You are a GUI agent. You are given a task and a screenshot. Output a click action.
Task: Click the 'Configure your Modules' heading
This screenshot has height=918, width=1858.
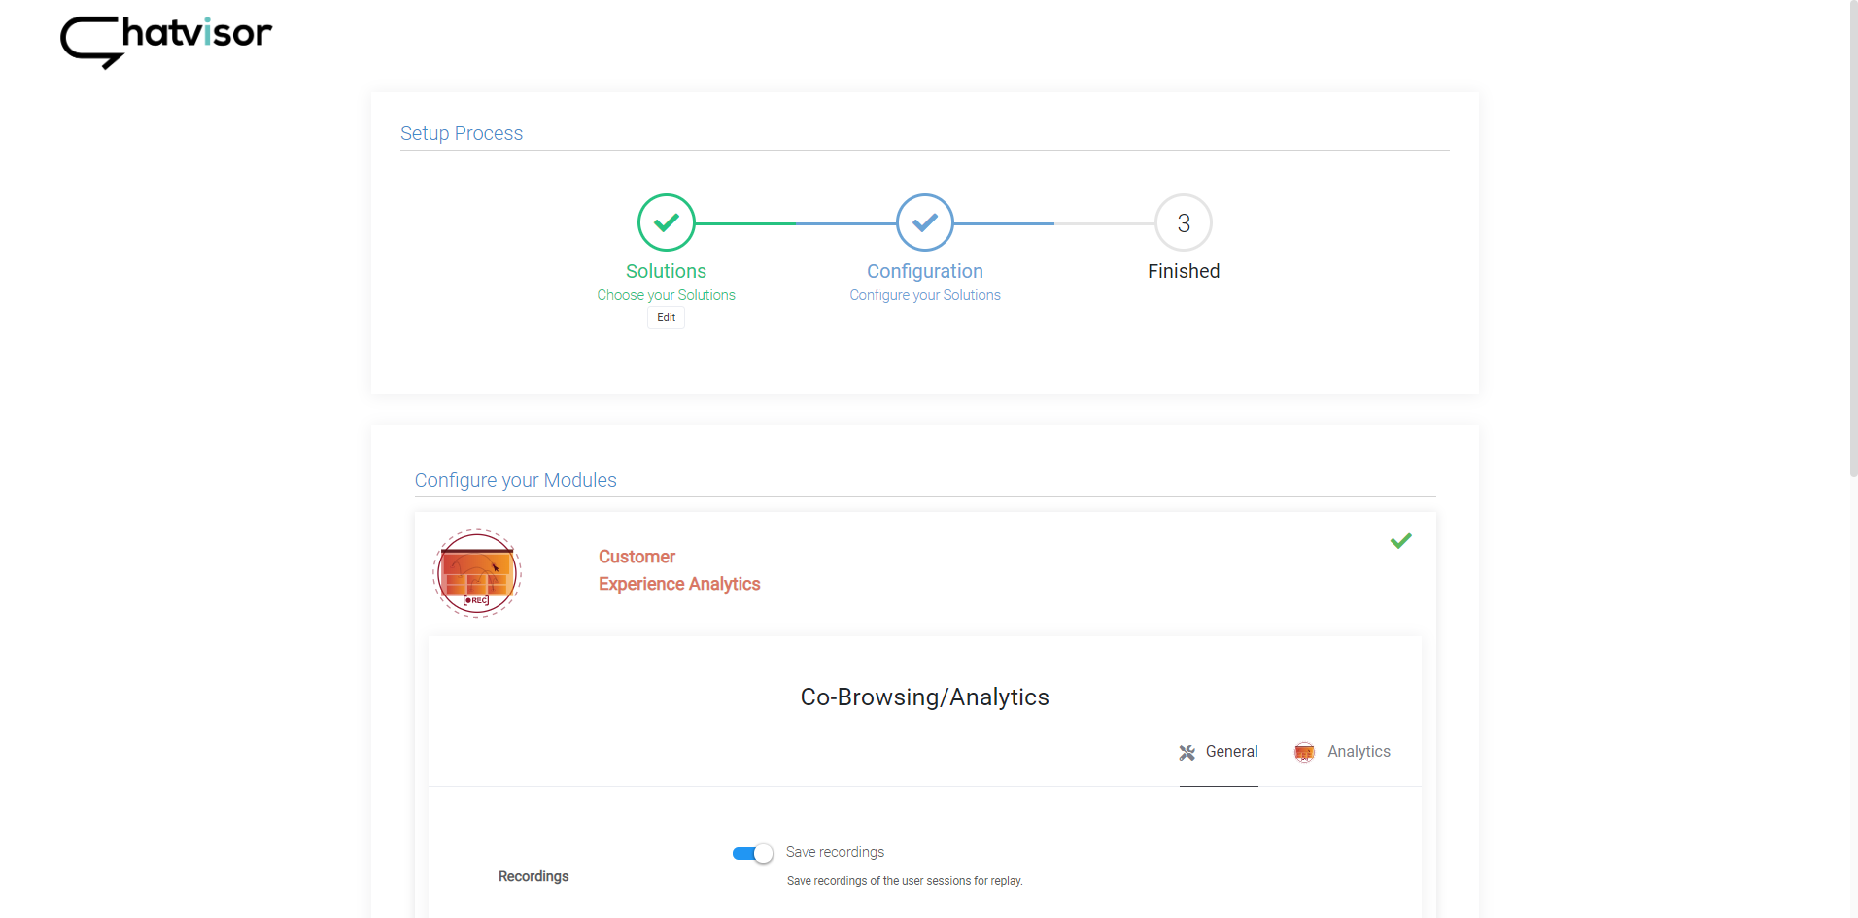pyautogui.click(x=516, y=480)
